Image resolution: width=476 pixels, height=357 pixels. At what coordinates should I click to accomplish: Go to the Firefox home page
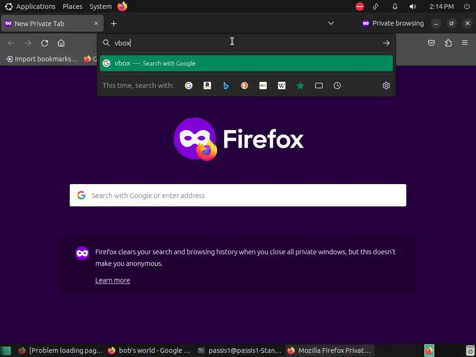(x=61, y=43)
